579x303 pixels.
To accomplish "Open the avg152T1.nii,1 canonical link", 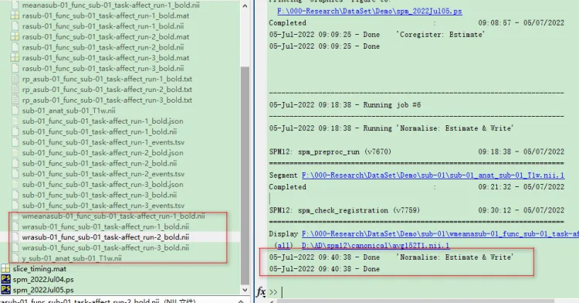I will 375,245.
